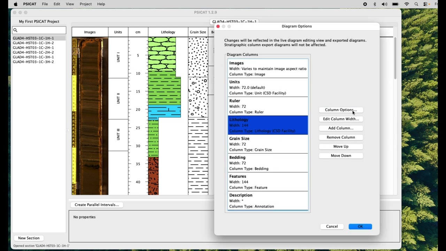The width and height of the screenshot is (446, 251).
Task: Select section GLAD4-HST03-1C-3H-1
Action: (39, 57)
